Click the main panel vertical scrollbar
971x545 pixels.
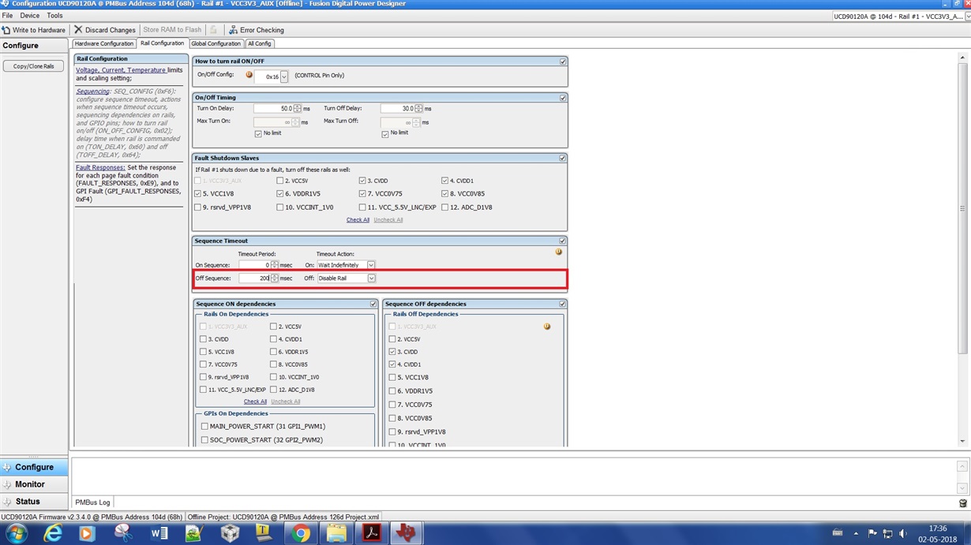[x=962, y=249]
